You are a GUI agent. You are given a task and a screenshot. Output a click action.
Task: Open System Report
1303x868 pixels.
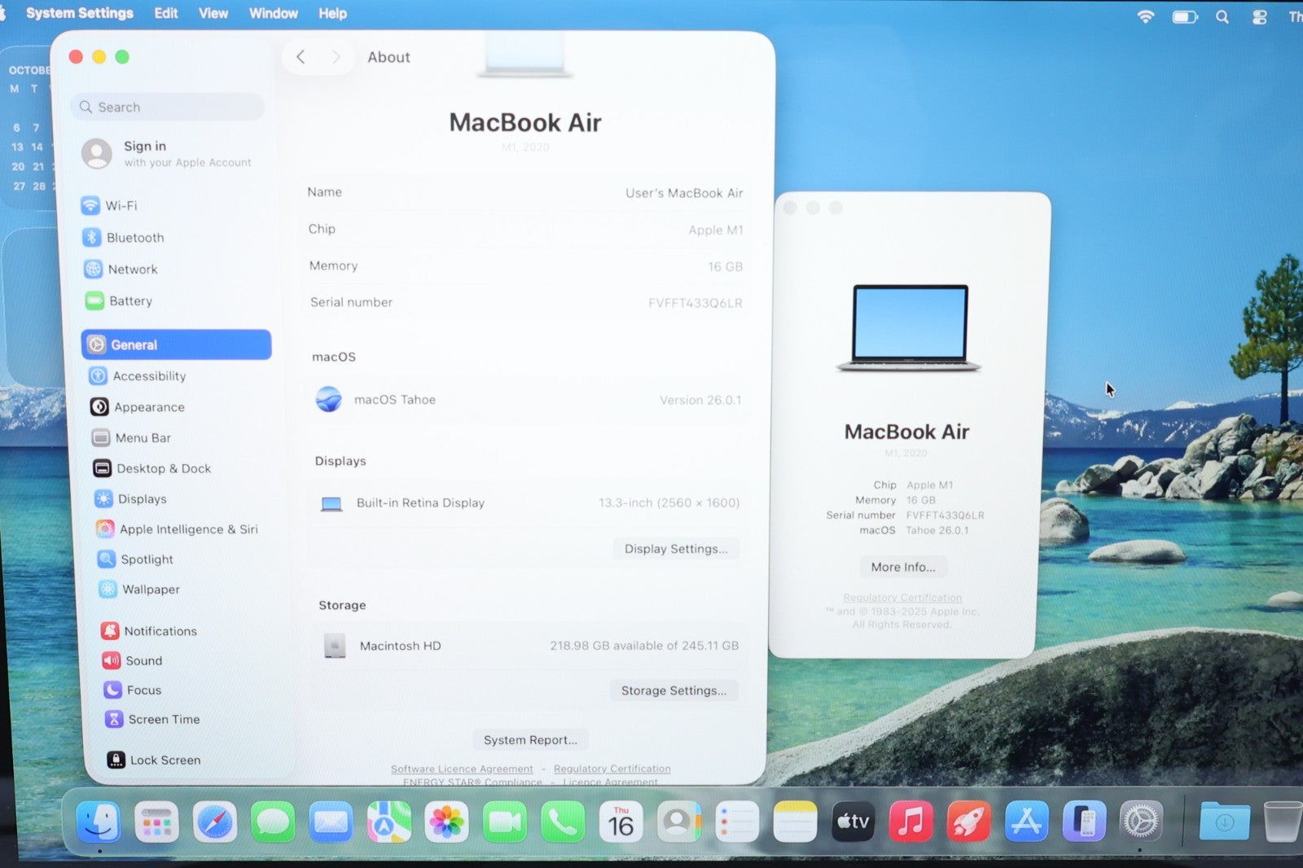[530, 740]
